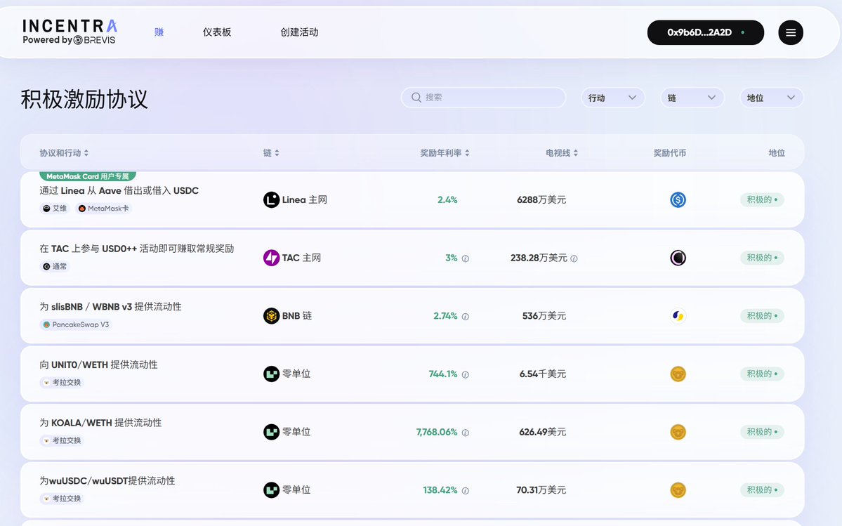Viewport: 842px width, 526px height.
Task: Open the 地位 filter dropdown
Action: click(x=771, y=97)
